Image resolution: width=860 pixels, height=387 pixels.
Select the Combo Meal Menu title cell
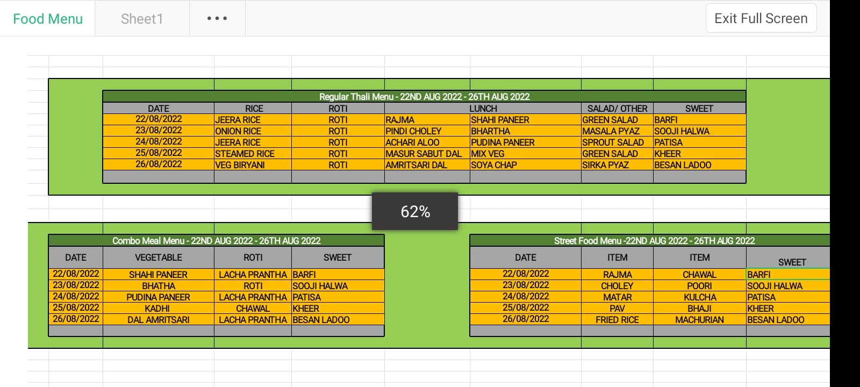point(216,240)
